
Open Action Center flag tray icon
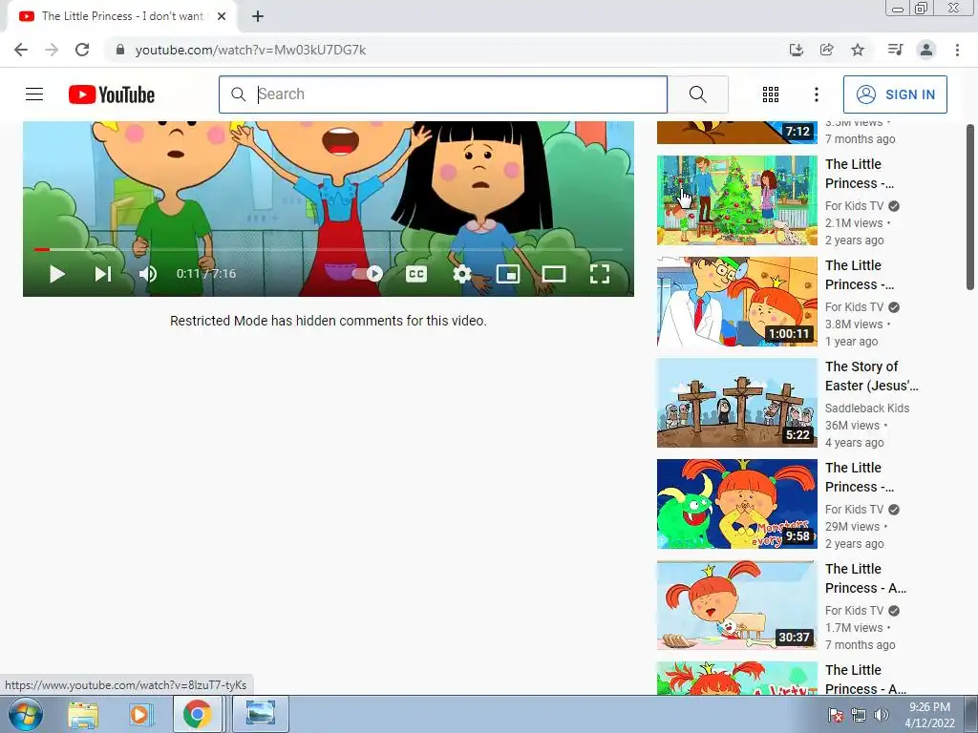(x=836, y=715)
